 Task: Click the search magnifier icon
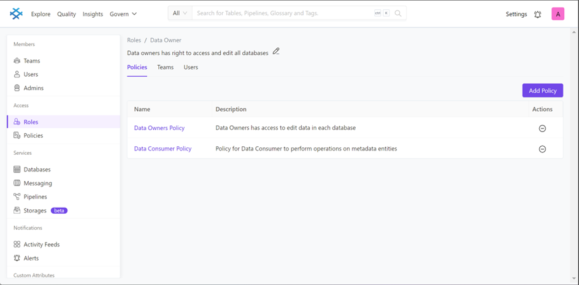[x=398, y=13]
